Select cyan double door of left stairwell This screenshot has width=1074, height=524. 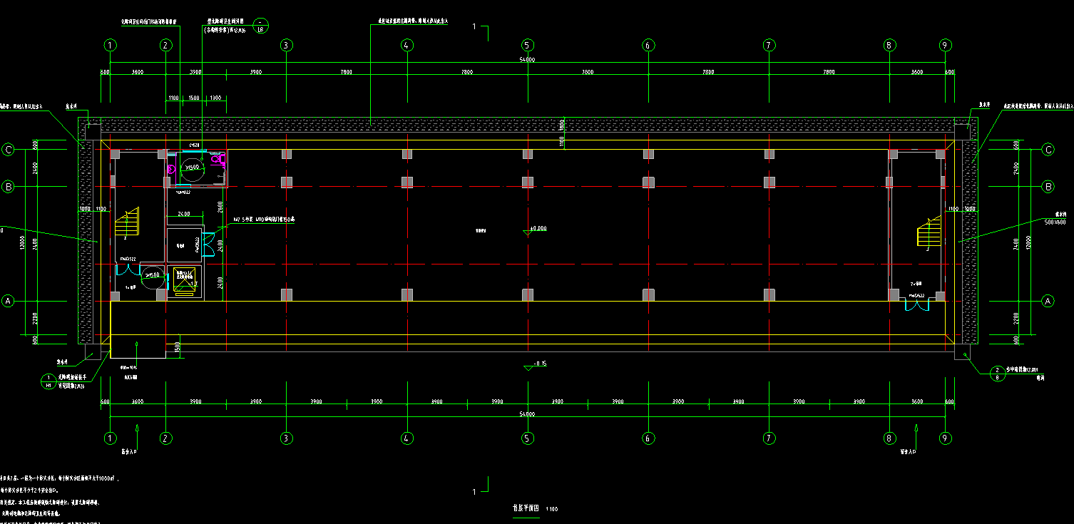pos(128,269)
